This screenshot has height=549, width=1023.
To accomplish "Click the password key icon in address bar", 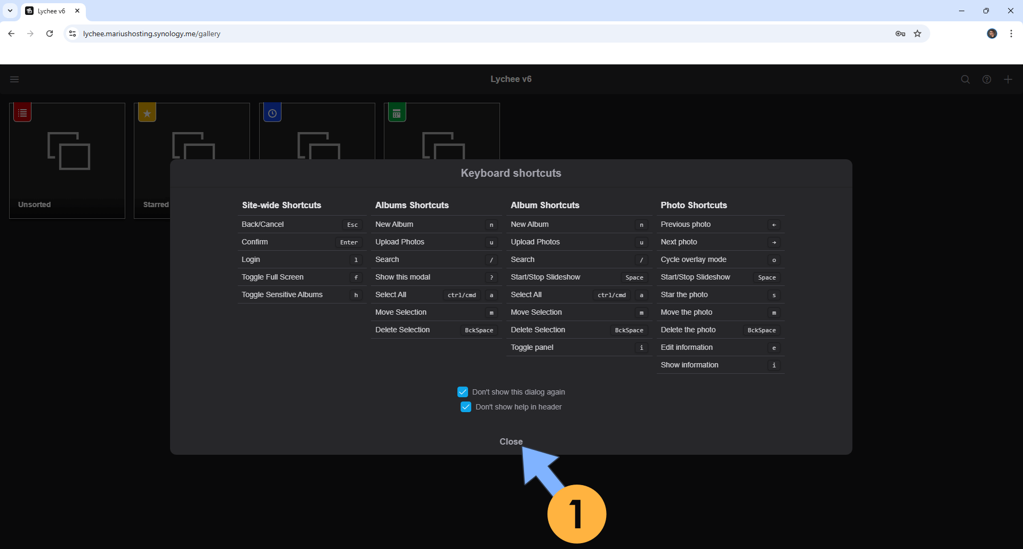I will (x=900, y=34).
